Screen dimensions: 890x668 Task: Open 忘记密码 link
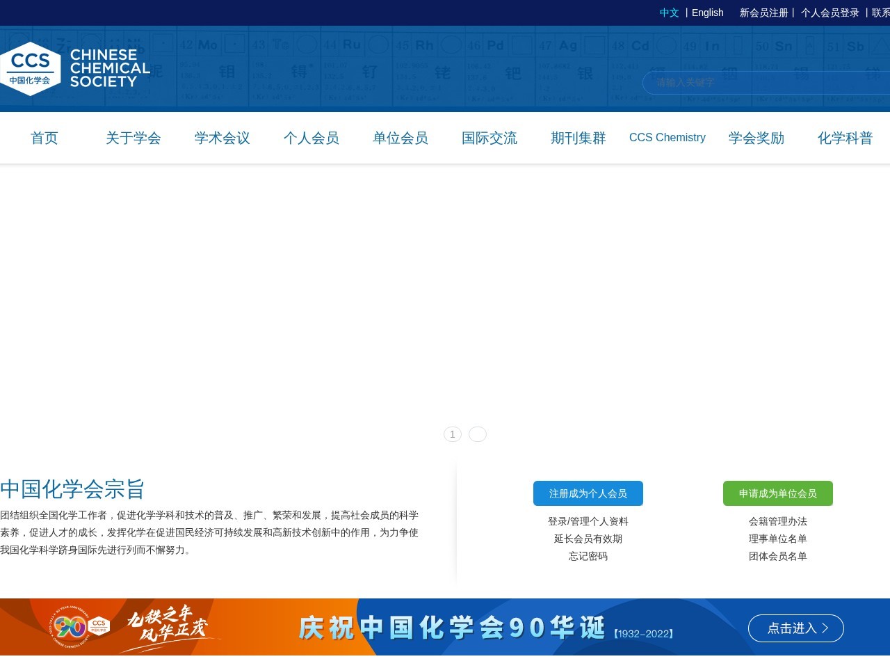point(588,556)
